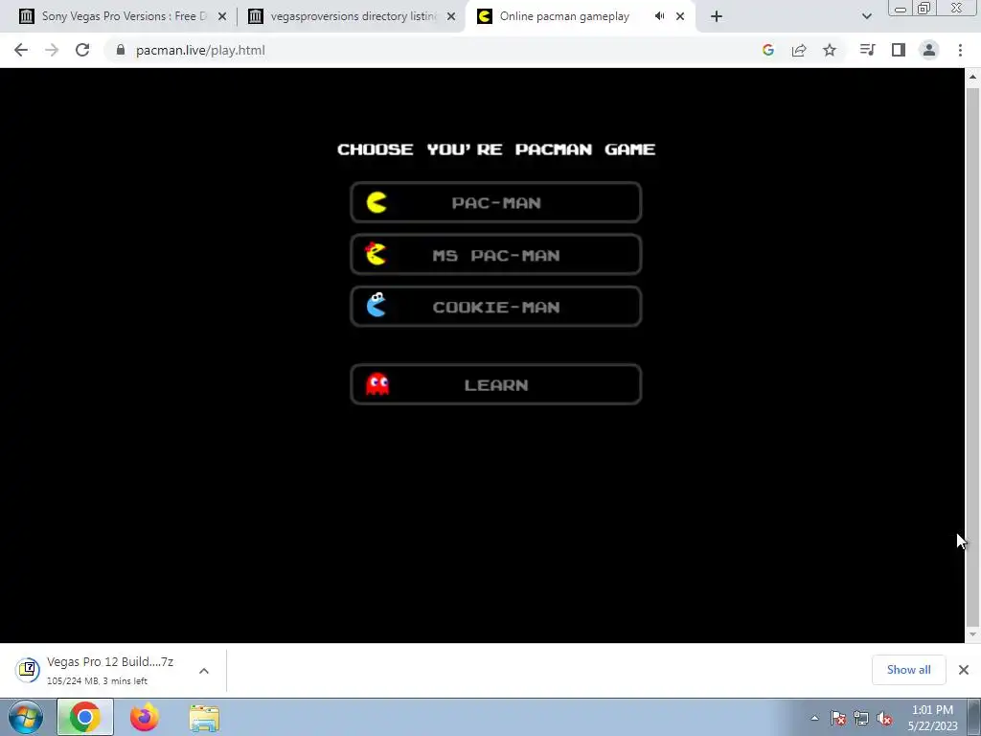
Task: Open the Windows Start menu
Action: click(x=26, y=717)
